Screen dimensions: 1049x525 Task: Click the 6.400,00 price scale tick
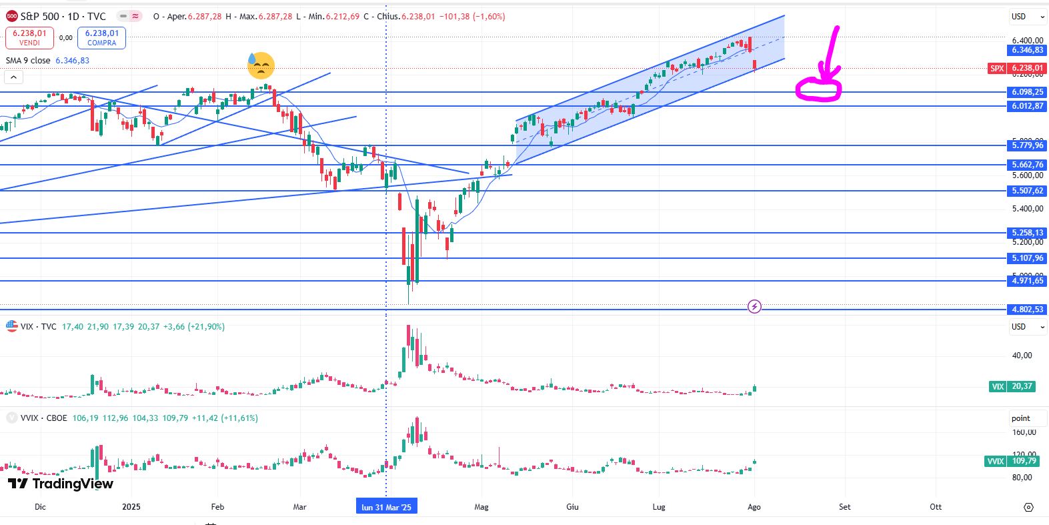1028,40
